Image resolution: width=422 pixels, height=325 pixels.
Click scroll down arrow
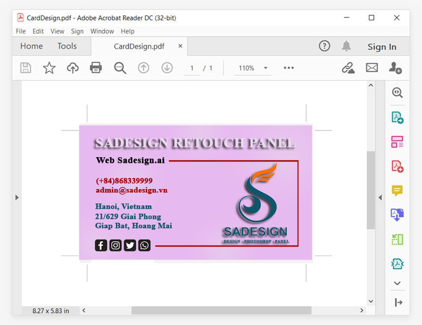pos(371,301)
